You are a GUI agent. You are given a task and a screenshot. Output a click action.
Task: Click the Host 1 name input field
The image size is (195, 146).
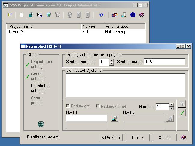click(x=87, y=118)
